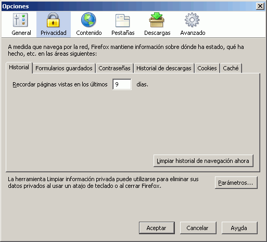Image resolution: width=267 pixels, height=242 pixels.
Task: Open the General options panel icon
Action: pos(20,20)
